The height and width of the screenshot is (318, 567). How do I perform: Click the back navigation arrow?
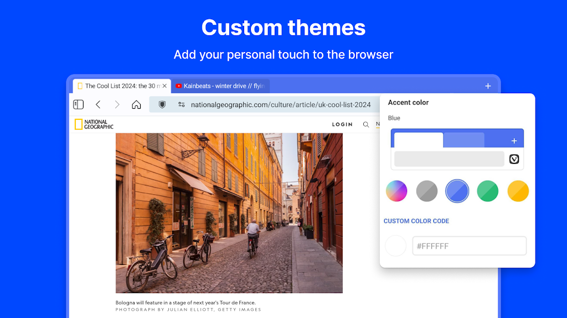tap(98, 104)
